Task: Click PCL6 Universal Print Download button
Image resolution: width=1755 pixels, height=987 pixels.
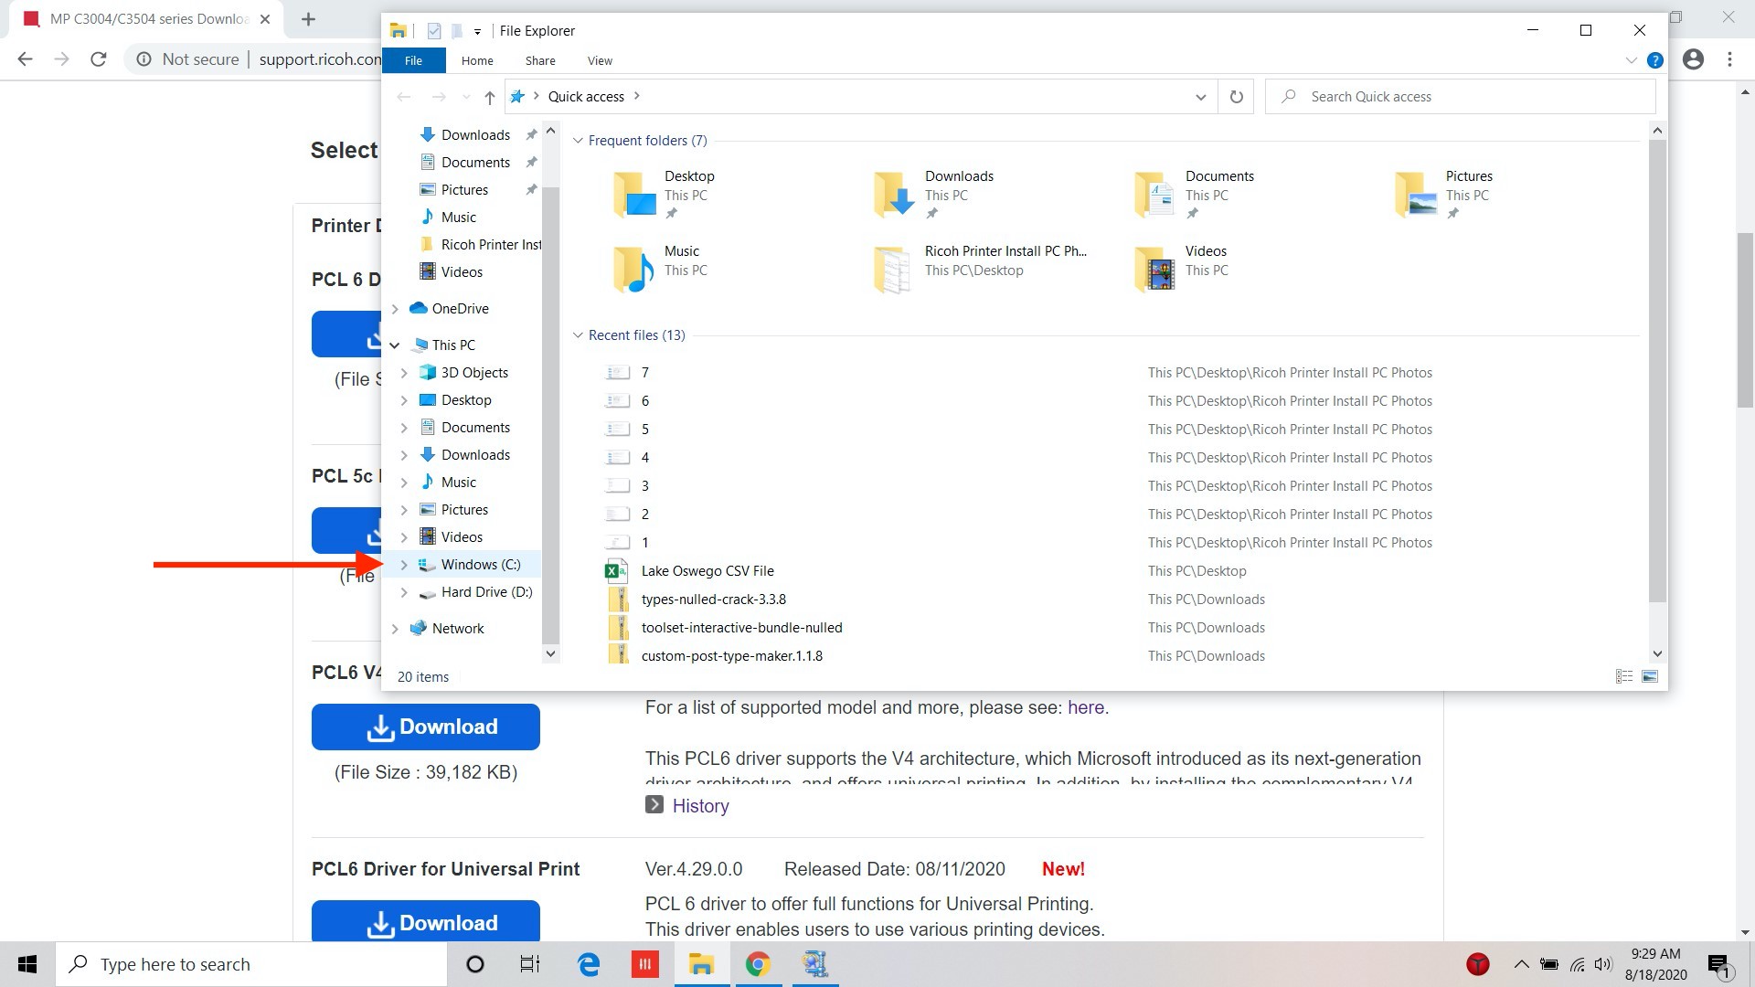Action: pyautogui.click(x=426, y=921)
